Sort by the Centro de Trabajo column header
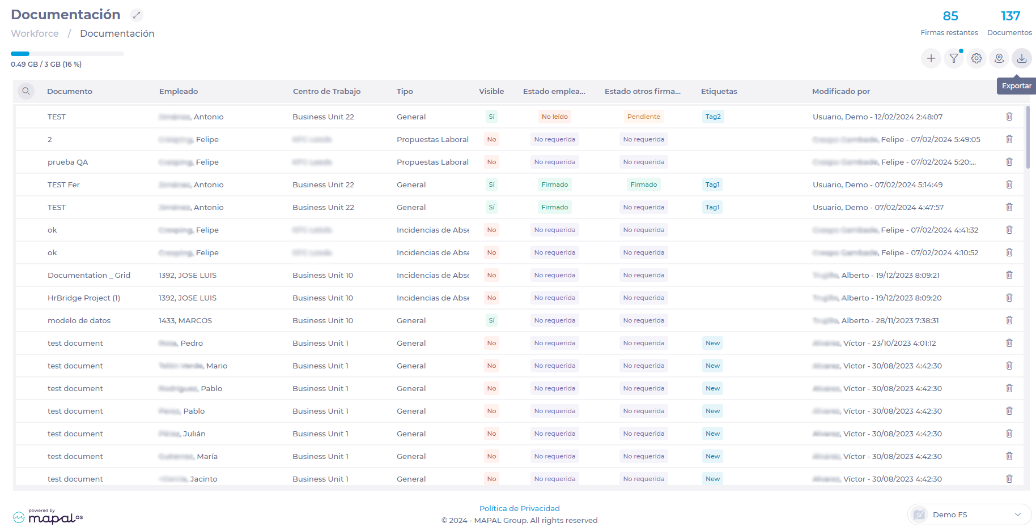 326,91
